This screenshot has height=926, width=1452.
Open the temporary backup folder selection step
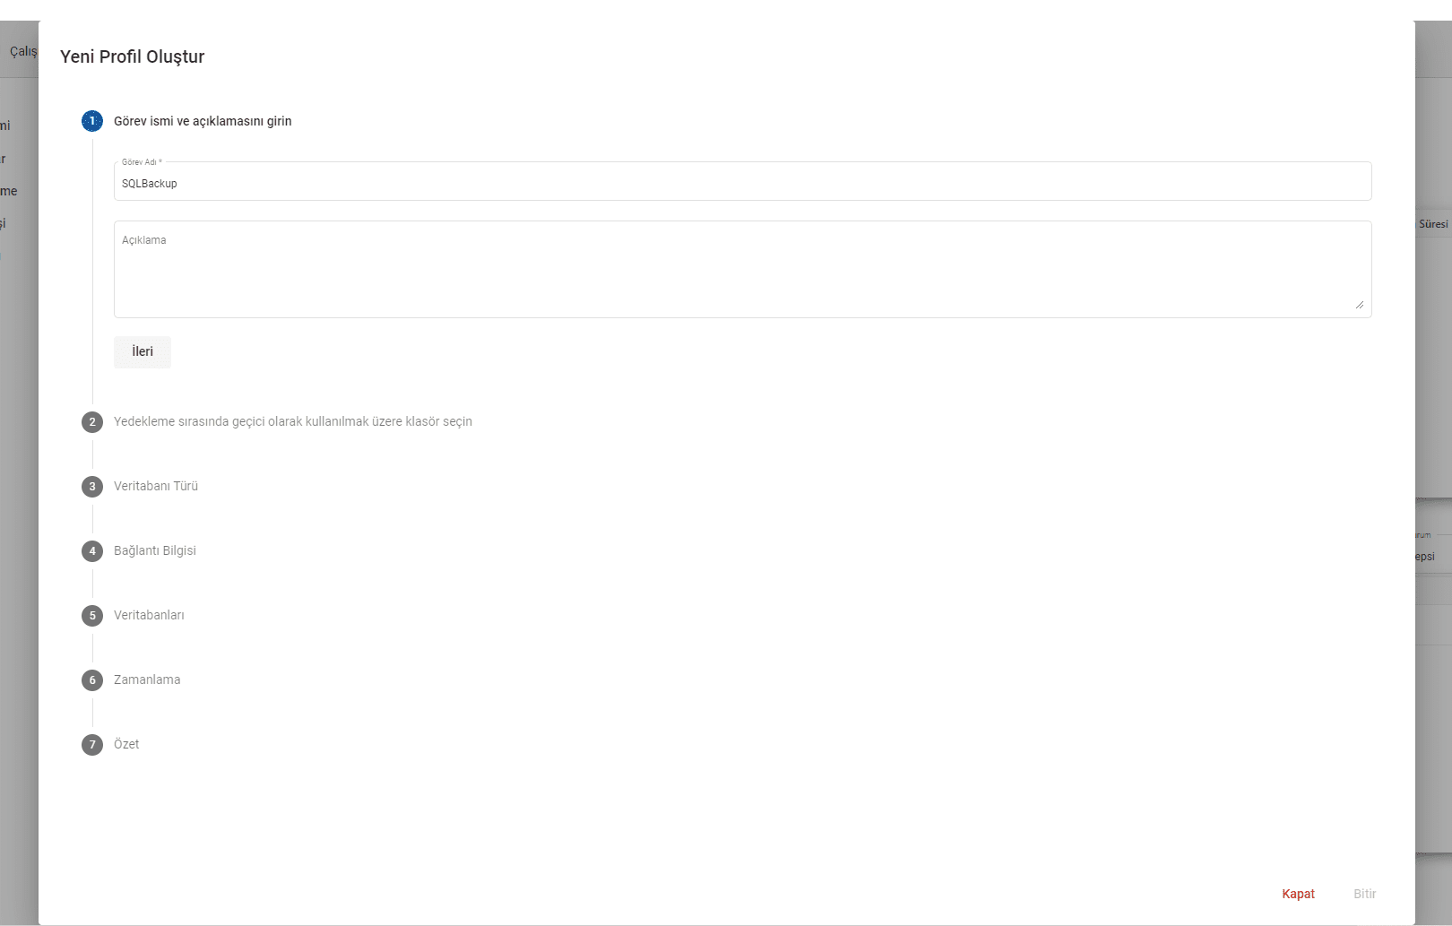coord(292,421)
